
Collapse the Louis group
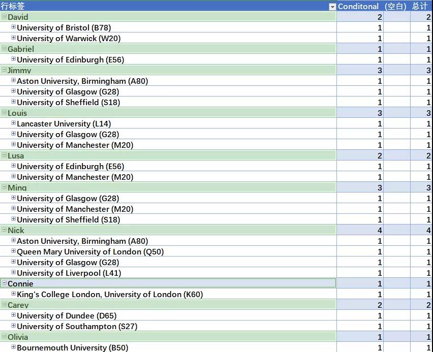pyautogui.click(x=5, y=113)
